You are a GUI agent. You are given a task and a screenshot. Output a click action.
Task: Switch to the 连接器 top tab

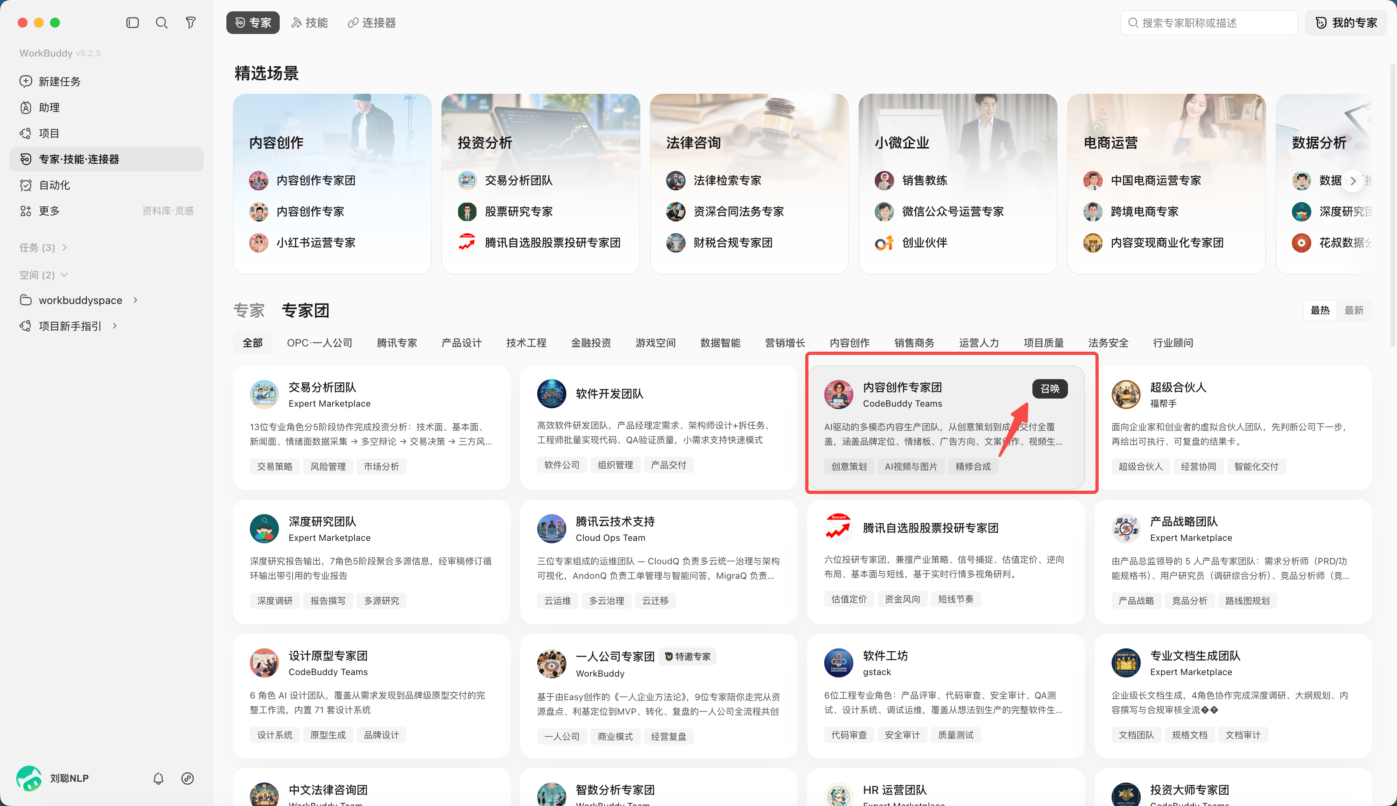coord(372,23)
